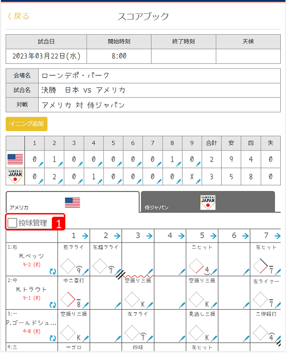Edit USA score for inning 8
Image resolution: width=286 pixels, height=353 pixels.
(x=179, y=164)
